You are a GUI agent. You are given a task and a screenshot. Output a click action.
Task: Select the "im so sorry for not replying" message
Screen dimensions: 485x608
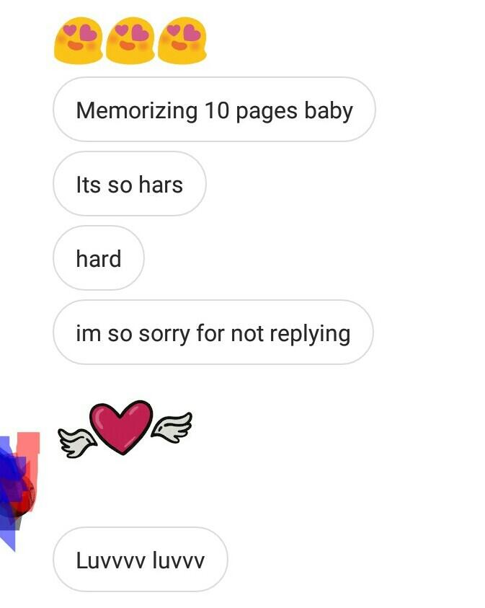click(213, 332)
